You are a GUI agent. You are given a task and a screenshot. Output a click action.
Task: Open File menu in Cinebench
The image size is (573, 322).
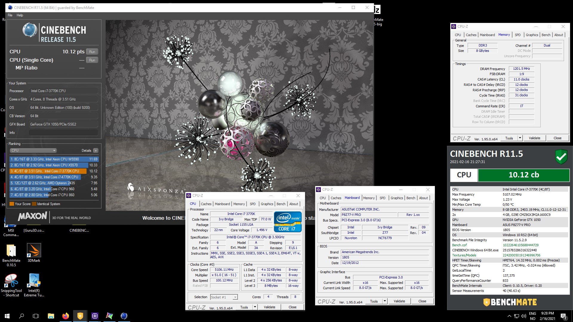coord(10,15)
